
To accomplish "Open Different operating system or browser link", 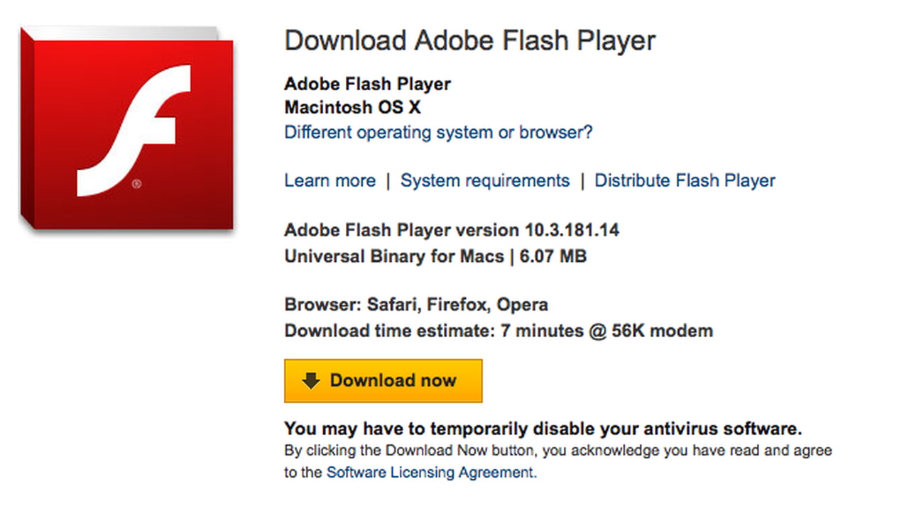I will click(438, 133).
